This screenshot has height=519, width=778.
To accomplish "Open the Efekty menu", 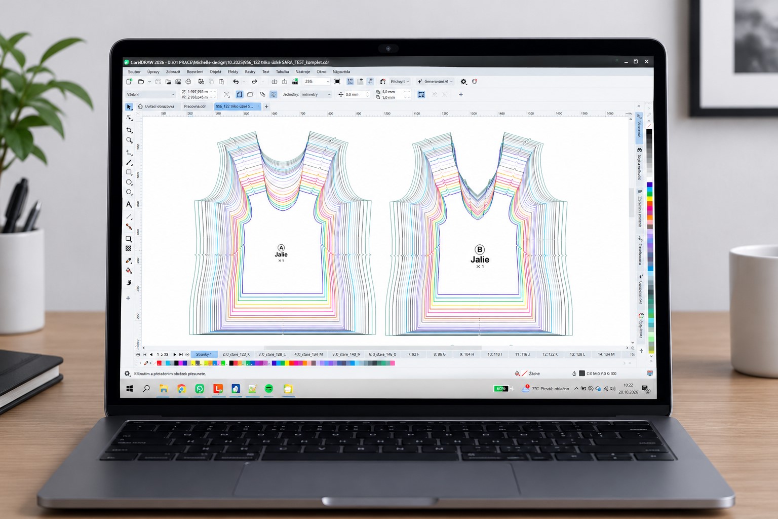I will (x=233, y=72).
